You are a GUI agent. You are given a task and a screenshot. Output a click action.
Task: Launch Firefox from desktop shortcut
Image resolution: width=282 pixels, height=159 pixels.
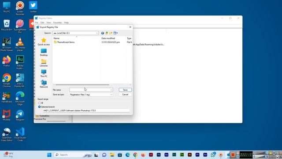pyautogui.click(x=7, y=61)
